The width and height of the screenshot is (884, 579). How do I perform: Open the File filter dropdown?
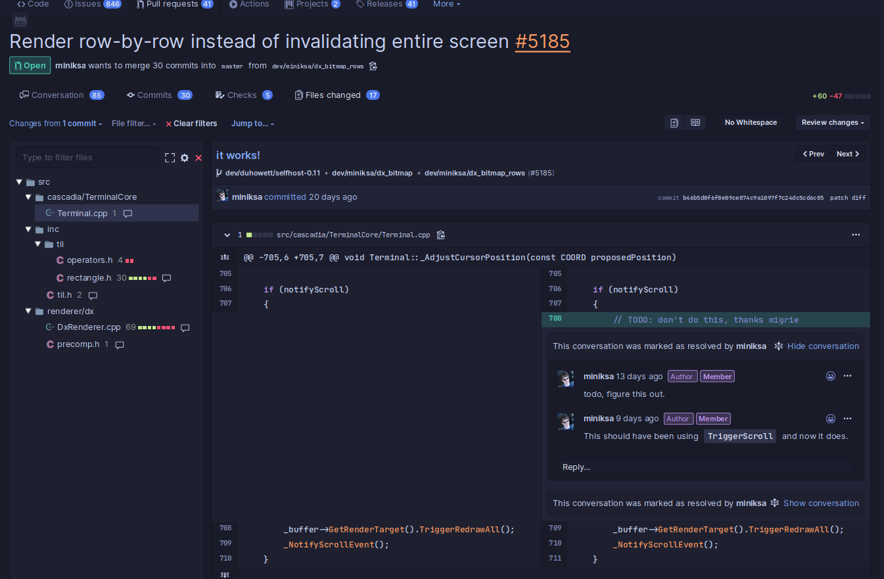(x=134, y=124)
